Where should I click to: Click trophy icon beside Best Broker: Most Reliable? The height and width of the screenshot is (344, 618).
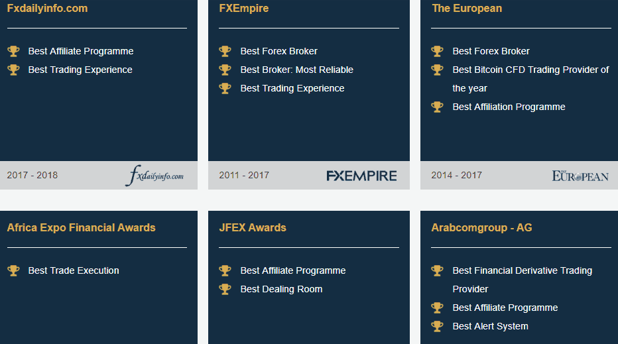point(225,70)
